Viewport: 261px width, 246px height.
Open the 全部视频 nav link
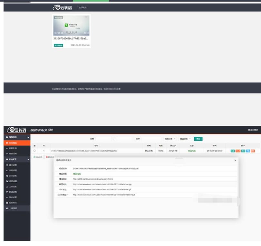coord(82,7)
